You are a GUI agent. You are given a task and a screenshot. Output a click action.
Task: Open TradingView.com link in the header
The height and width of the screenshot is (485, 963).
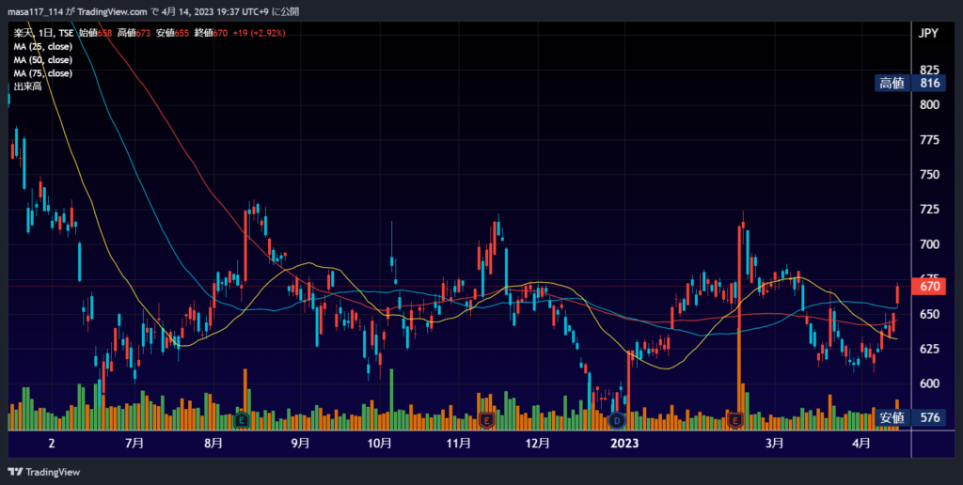[x=113, y=12]
